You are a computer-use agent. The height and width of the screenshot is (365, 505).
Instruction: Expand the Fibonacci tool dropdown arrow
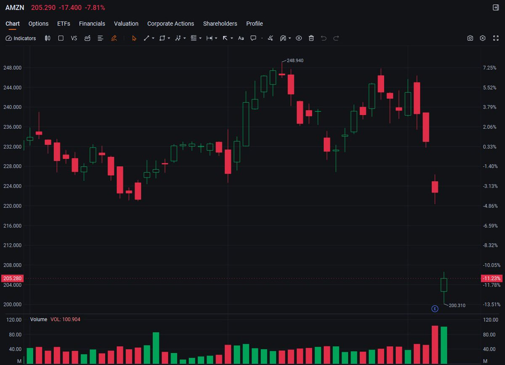point(200,38)
